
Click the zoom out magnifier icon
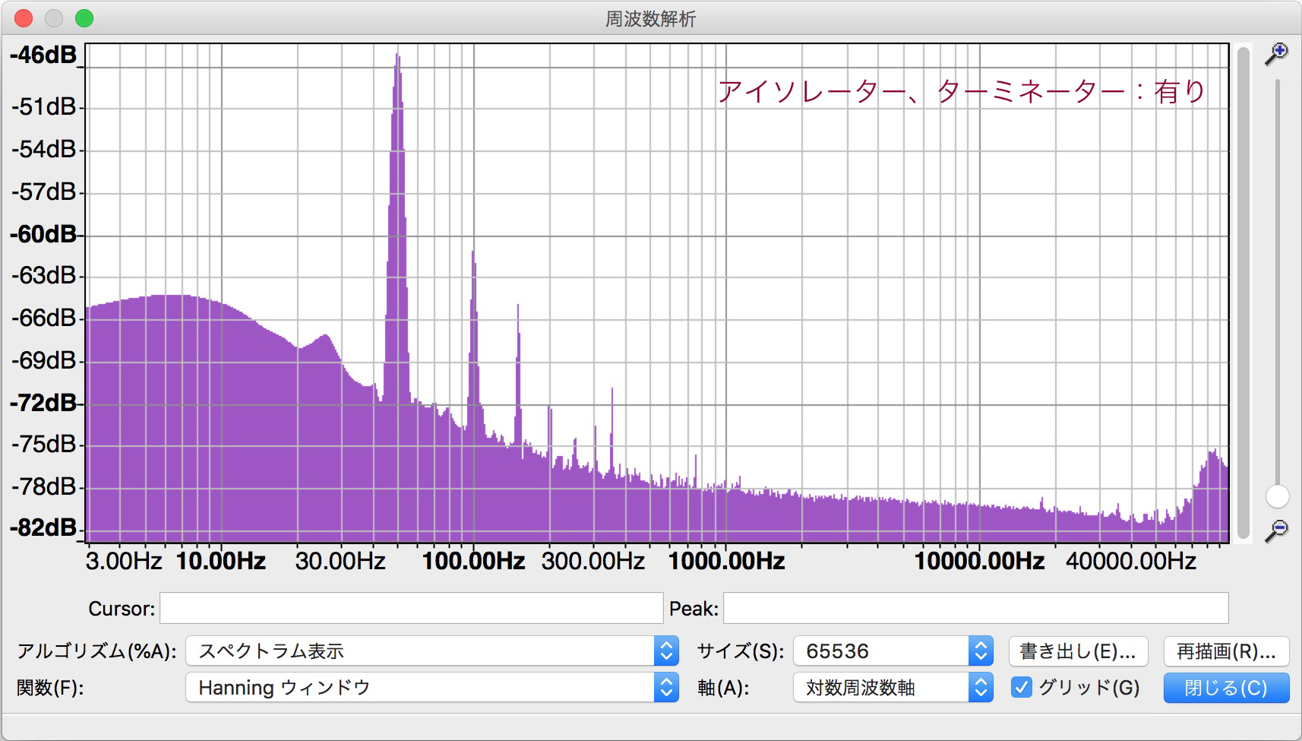coord(1276,530)
